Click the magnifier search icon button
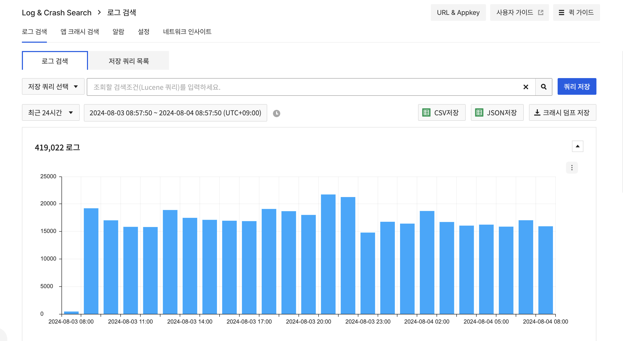Screen dimensions: 623x341 544,87
